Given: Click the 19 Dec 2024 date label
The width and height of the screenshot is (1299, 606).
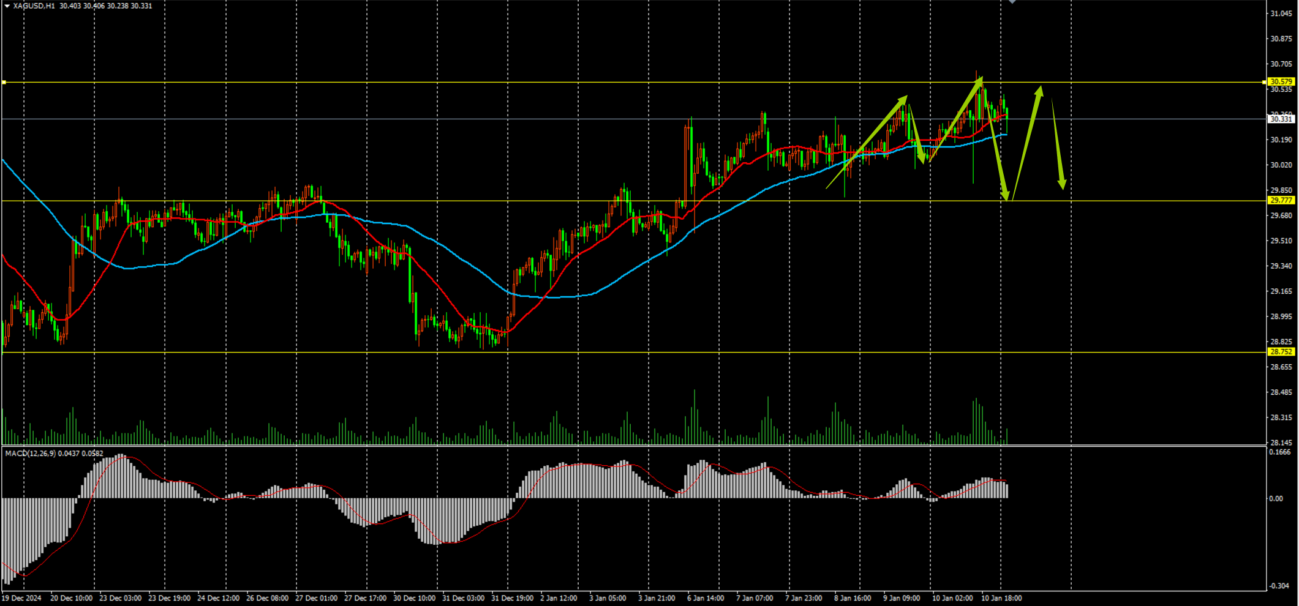Looking at the screenshot, I should [21, 598].
